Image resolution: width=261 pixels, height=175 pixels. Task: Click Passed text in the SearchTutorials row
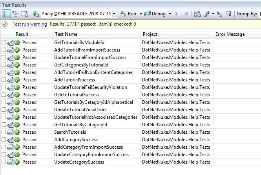pos(29,132)
